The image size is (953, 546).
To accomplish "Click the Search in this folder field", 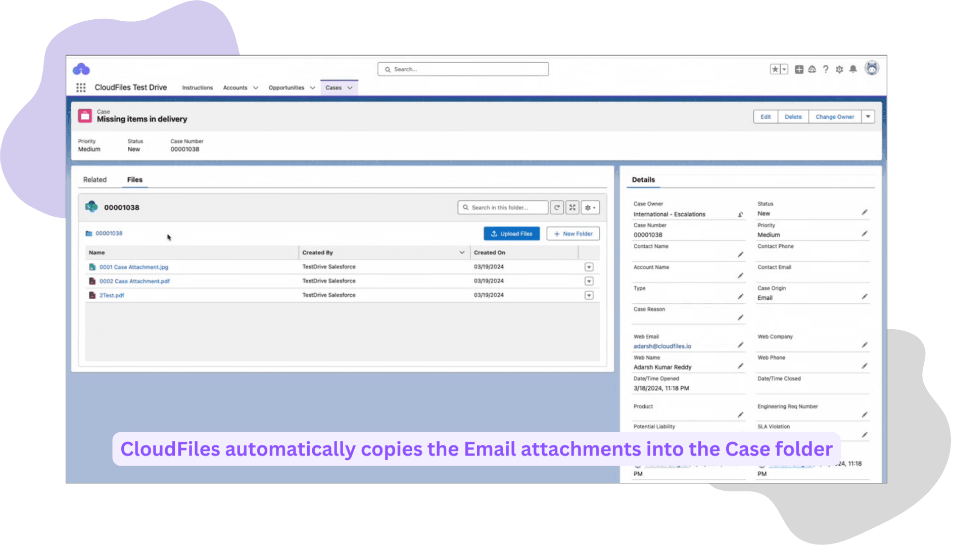I will [x=503, y=207].
